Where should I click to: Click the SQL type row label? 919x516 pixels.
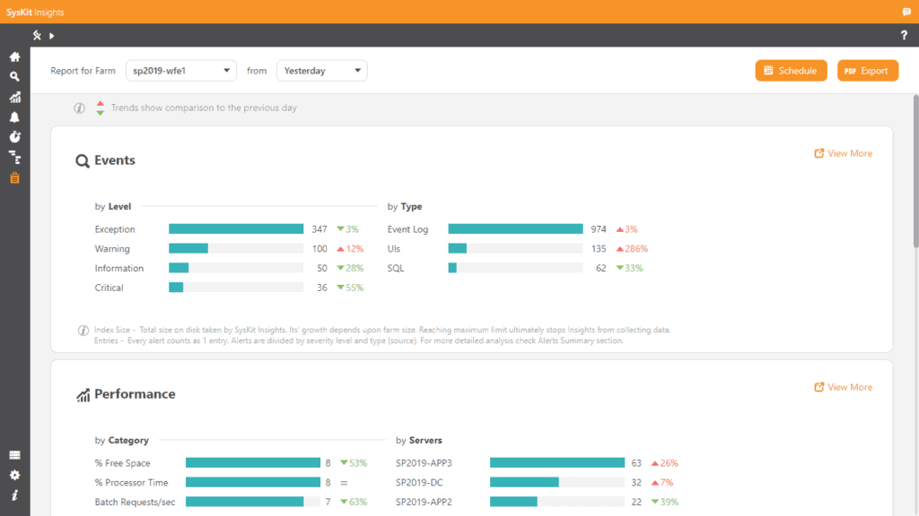[396, 268]
